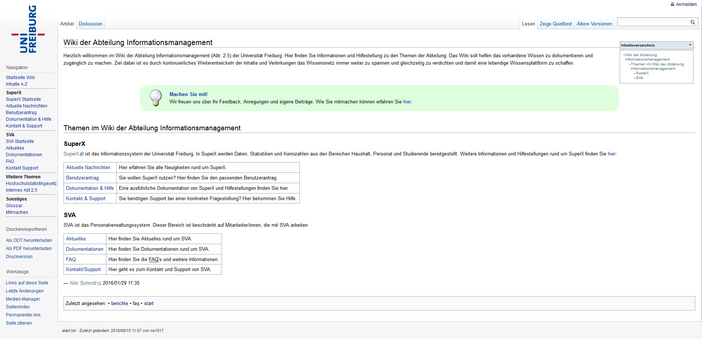Click 'hier' at the end of the SuperX paragraph
This screenshot has width=702, height=339.
tap(612, 154)
